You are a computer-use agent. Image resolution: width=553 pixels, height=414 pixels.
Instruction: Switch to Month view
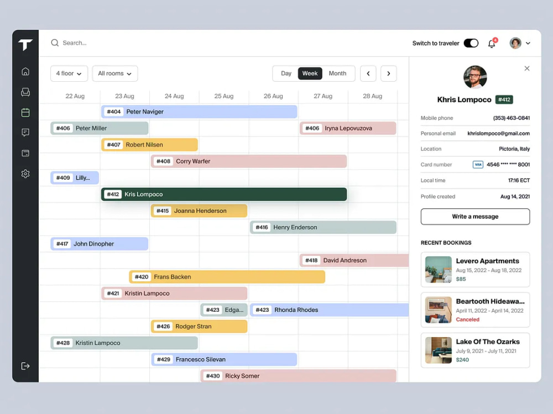coord(337,74)
